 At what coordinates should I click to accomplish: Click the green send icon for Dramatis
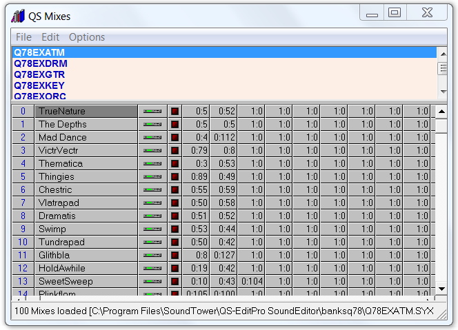click(x=152, y=216)
